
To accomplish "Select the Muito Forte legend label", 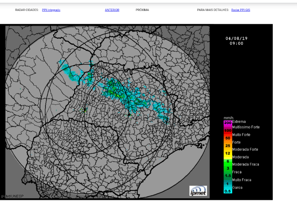I will pyautogui.click(x=241, y=135).
